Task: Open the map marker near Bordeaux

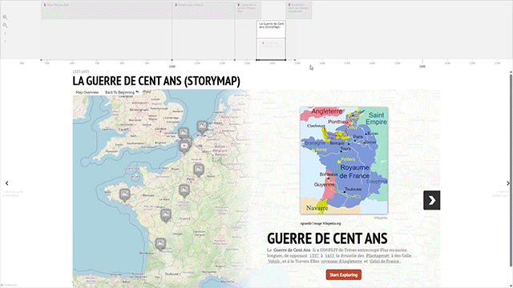Action: [x=160, y=244]
